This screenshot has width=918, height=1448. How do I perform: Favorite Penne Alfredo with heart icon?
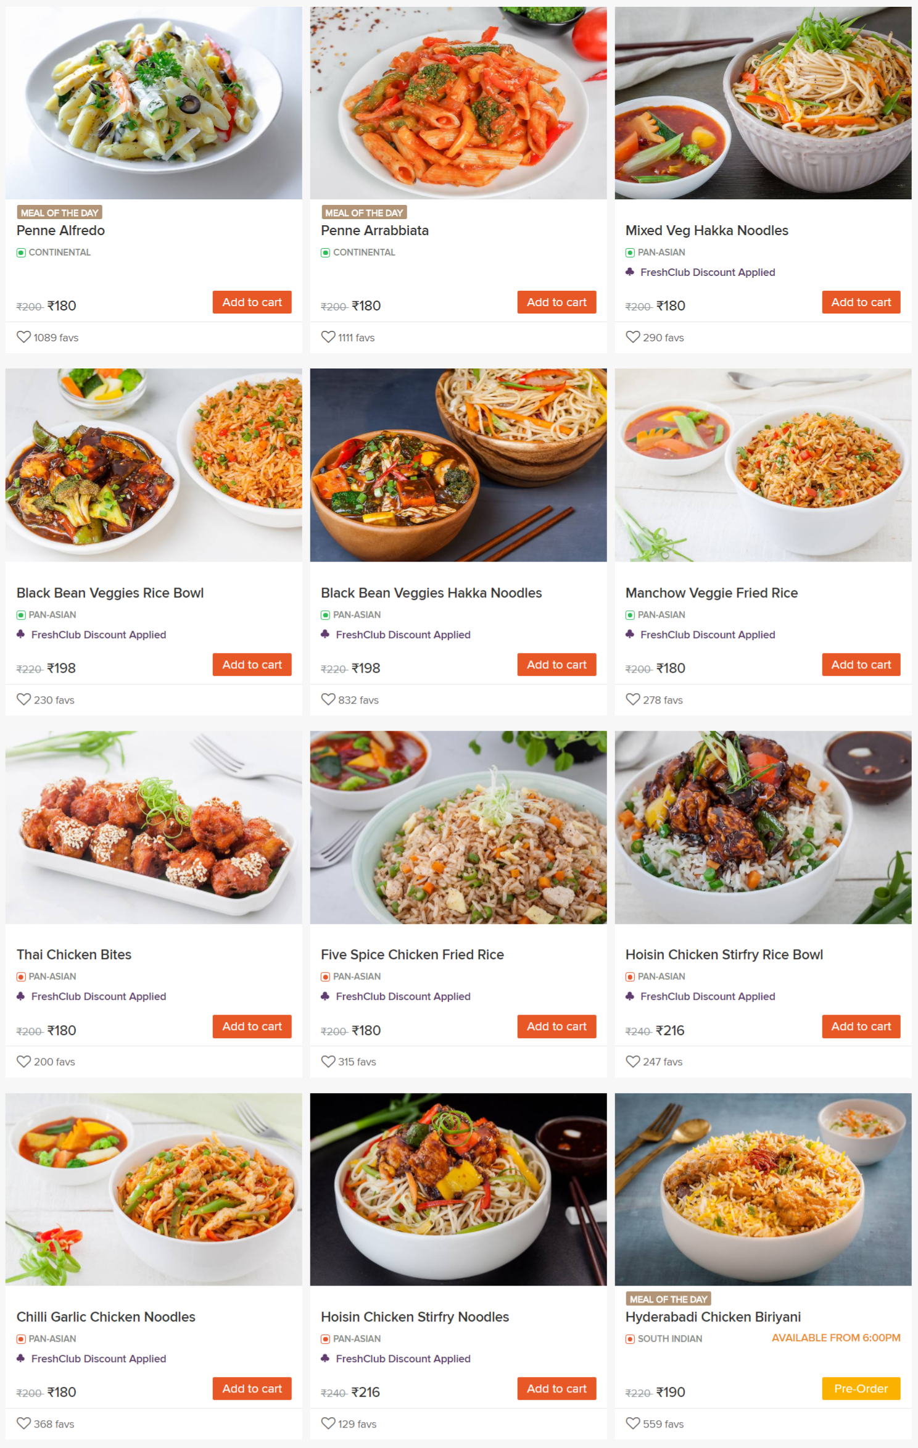[x=23, y=337]
